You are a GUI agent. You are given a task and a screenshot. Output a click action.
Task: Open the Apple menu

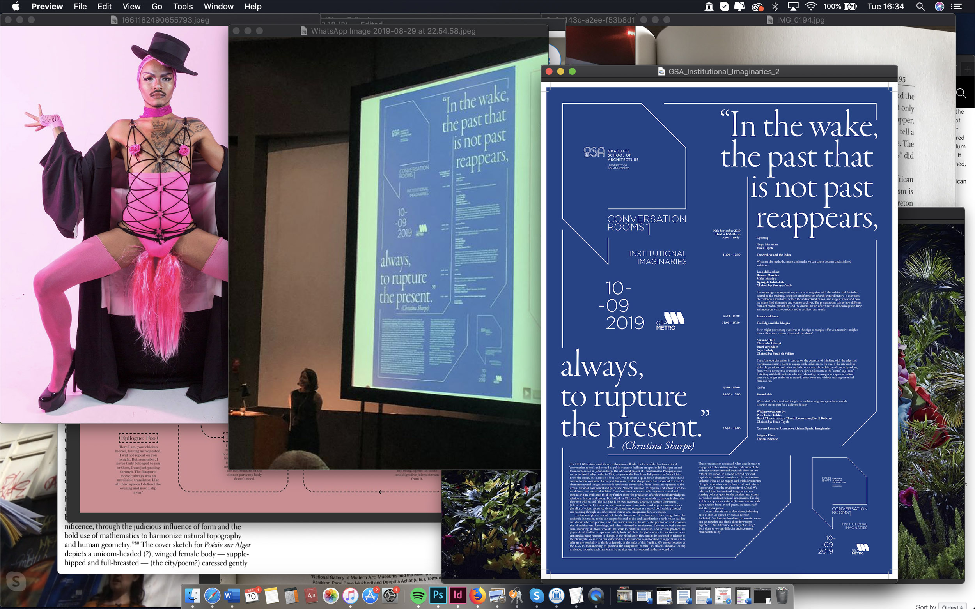16,7
